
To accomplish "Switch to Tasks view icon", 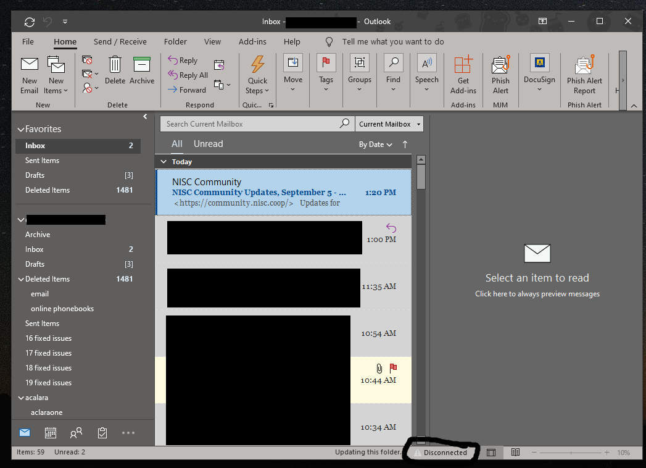I will coord(102,433).
